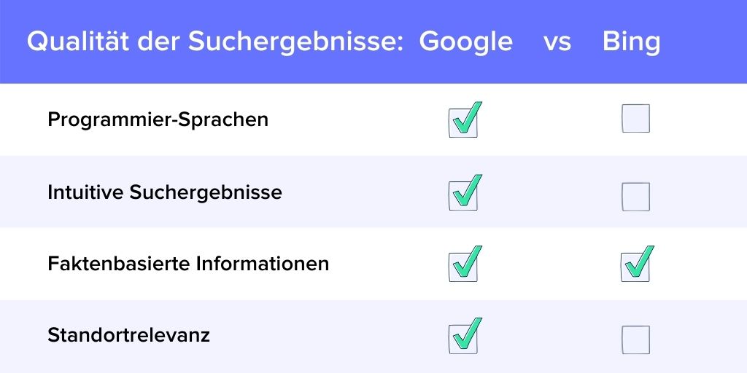Viewport: 747px width, 373px height.
Task: Disable Bing's checked Faktenbasierte Informationen box
Action: [x=635, y=267]
